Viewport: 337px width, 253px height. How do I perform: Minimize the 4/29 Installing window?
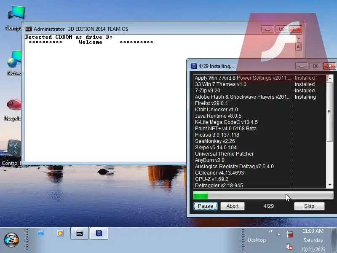[x=302, y=66]
